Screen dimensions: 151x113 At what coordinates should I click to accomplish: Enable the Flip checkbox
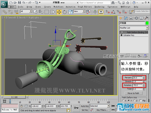coord(141,101)
